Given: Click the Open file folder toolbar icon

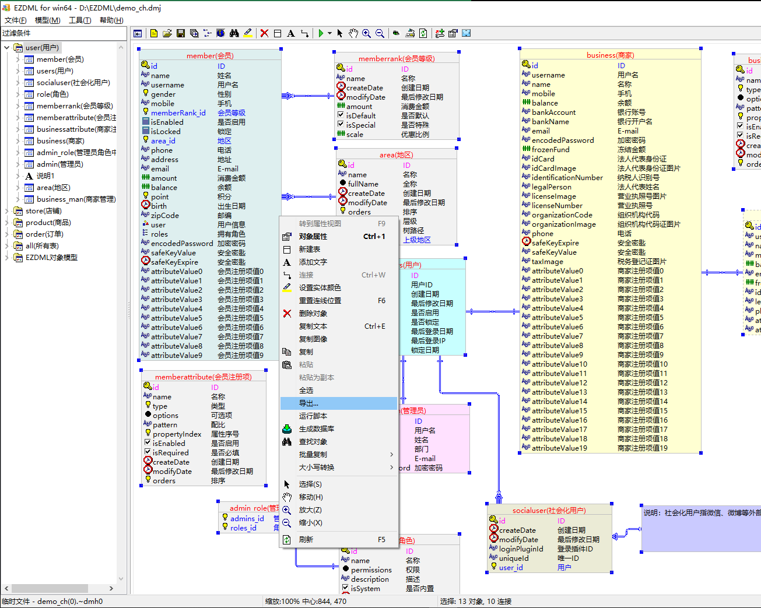Looking at the screenshot, I should [167, 33].
